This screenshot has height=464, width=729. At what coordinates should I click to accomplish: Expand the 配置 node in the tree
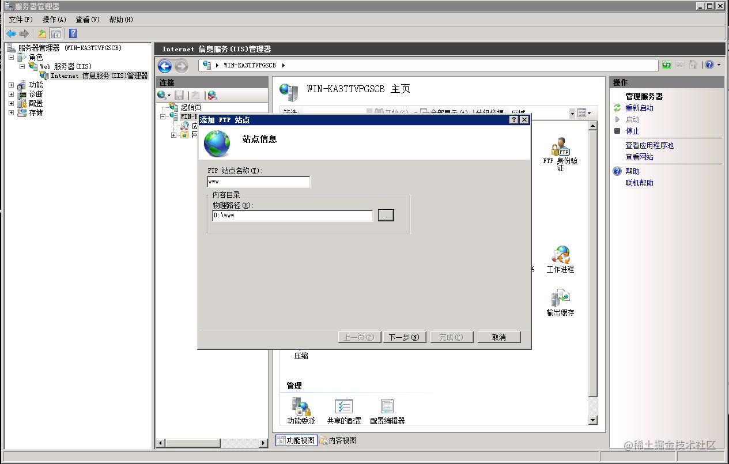coord(11,104)
